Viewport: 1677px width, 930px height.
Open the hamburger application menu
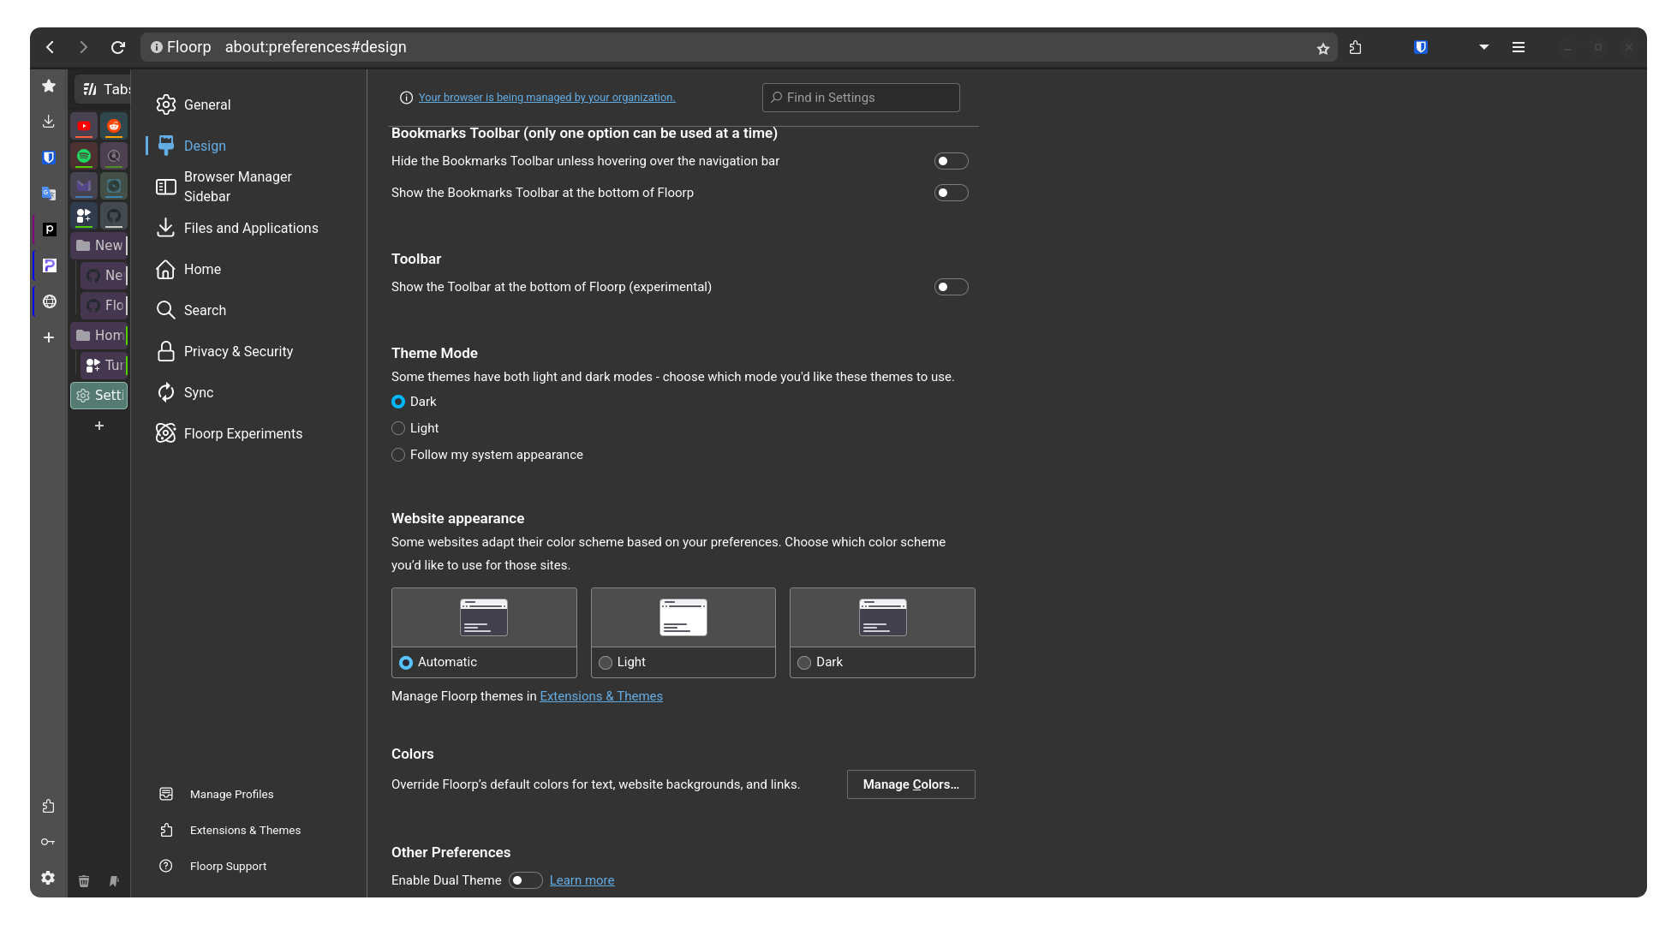point(1519,47)
